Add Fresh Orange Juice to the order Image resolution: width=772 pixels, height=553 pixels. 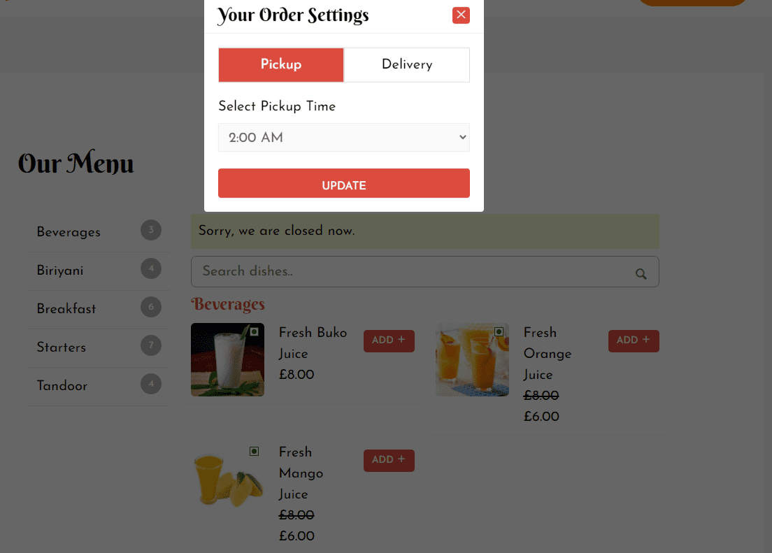tap(633, 340)
